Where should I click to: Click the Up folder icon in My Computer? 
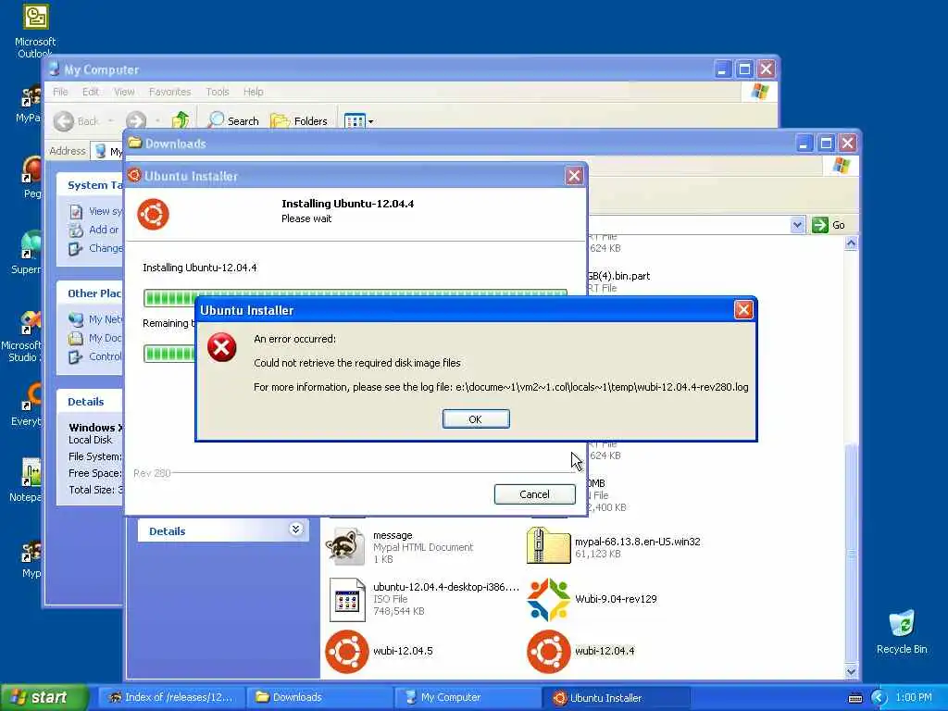[181, 121]
